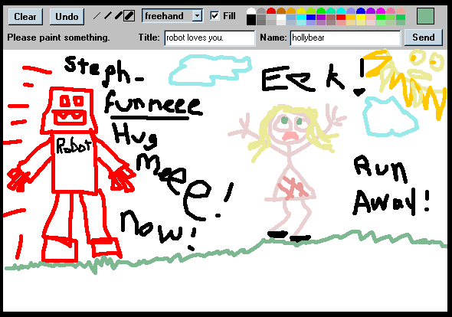Pick the red rounded color swatch

(x=271, y=11)
